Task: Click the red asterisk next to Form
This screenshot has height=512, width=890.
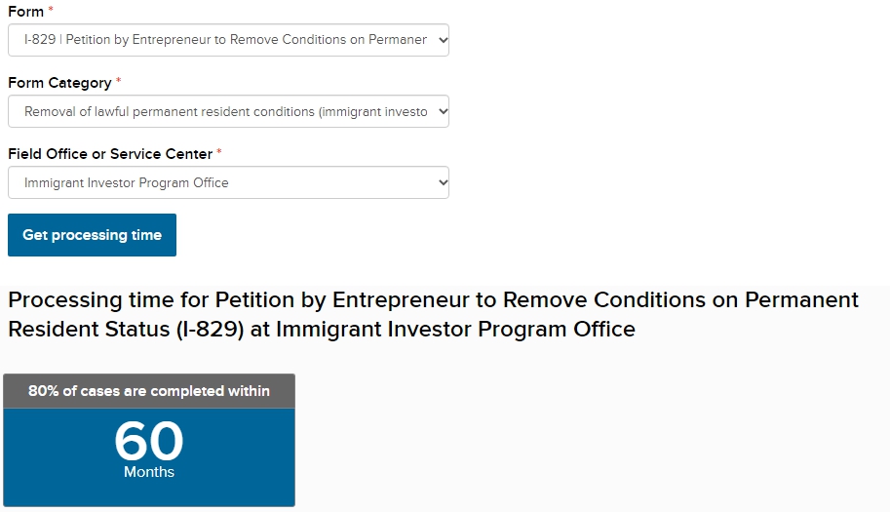Action: click(x=51, y=9)
